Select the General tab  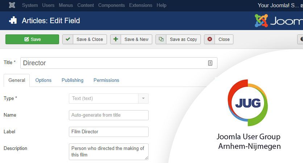click(17, 80)
